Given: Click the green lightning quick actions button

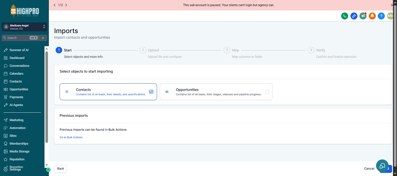Looking at the screenshot, I should [43, 38].
